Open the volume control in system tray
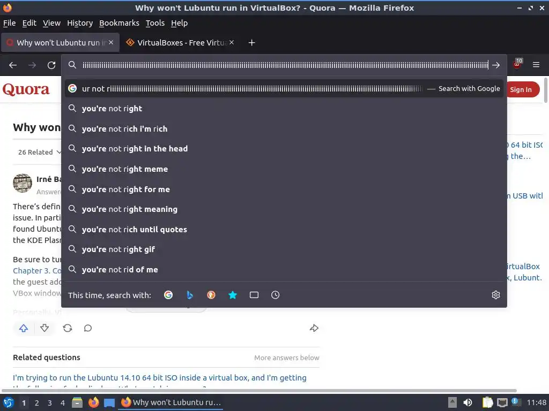 click(x=468, y=402)
